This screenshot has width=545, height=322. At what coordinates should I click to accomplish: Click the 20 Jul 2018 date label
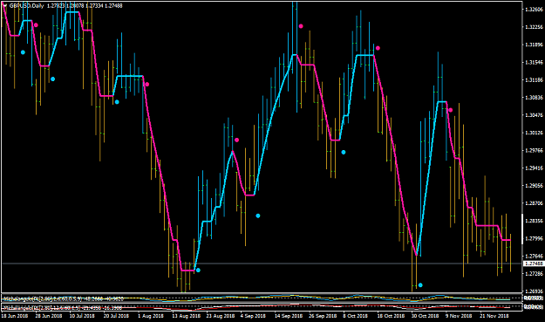tap(116, 316)
